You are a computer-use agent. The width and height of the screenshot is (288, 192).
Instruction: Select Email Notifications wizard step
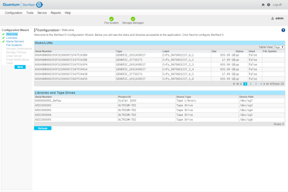17,60
